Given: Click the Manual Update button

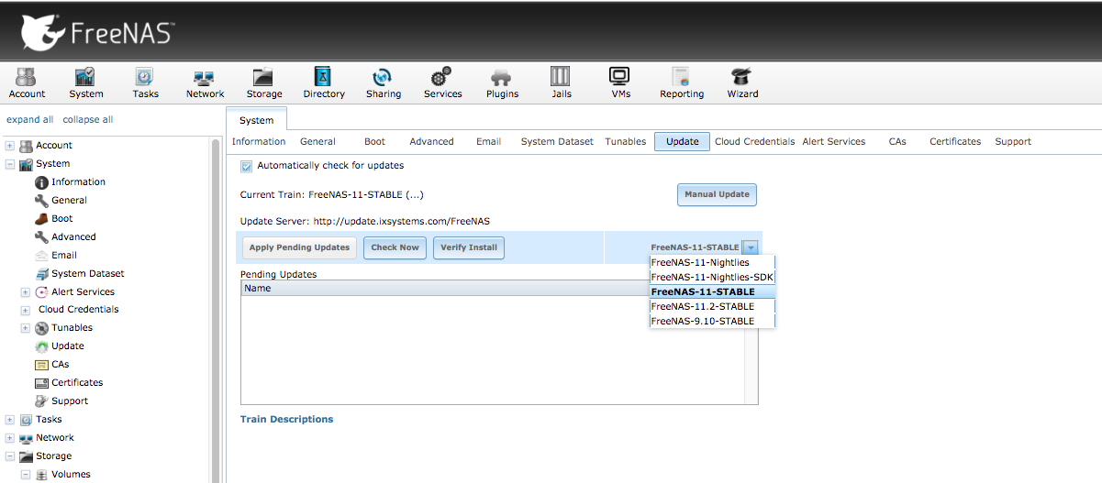Looking at the screenshot, I should tap(717, 194).
